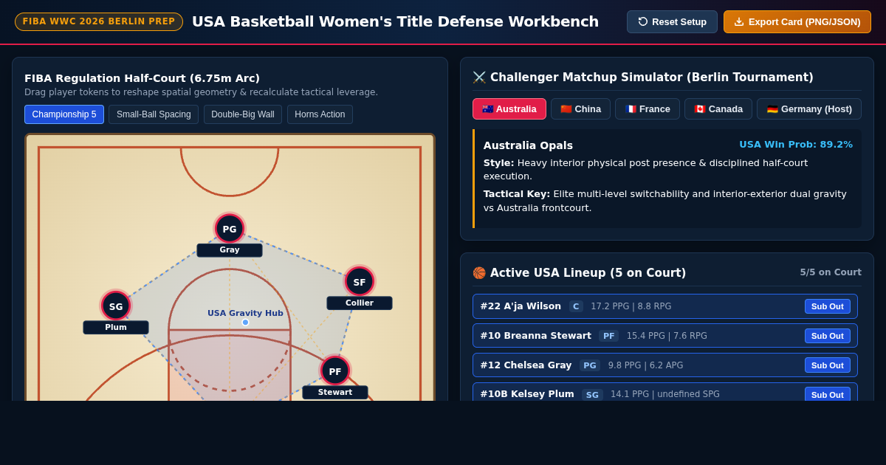Click the Stewart name label on court

335,393
